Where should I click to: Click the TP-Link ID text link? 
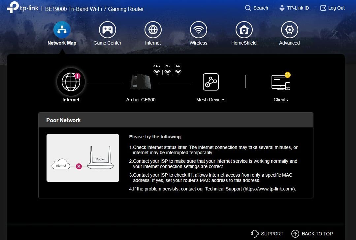(x=298, y=8)
